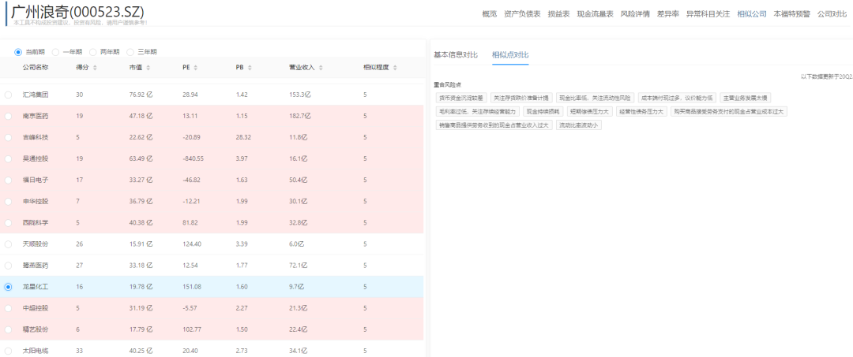
Task: Switch to the 基本信息对比 tab
Action: 456,55
